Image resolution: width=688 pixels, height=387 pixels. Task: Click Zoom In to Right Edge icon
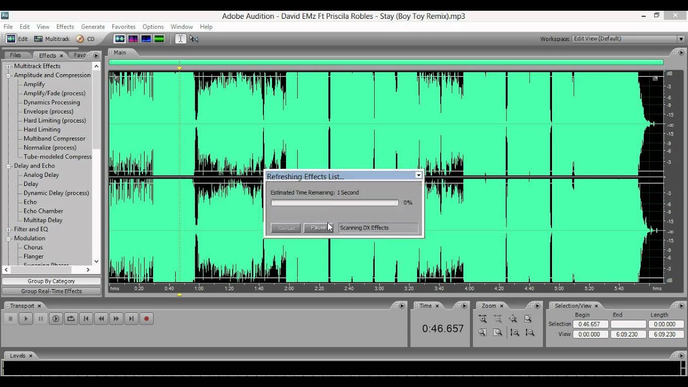[x=498, y=333]
